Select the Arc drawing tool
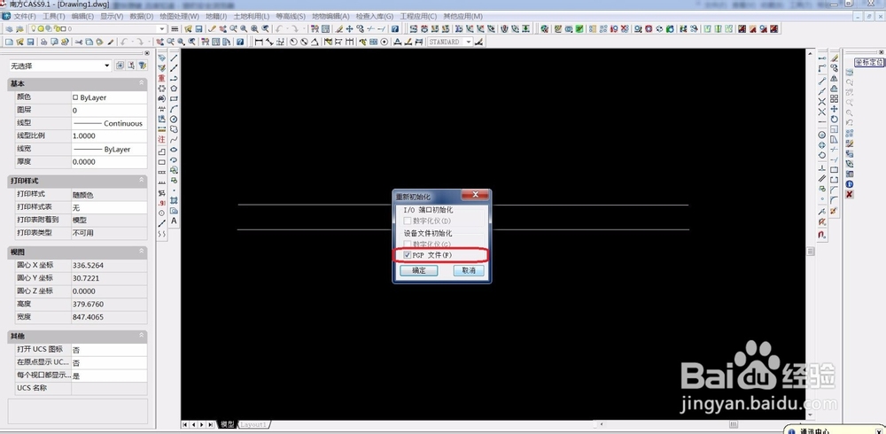Viewport: 886px width, 434px height. point(174,109)
